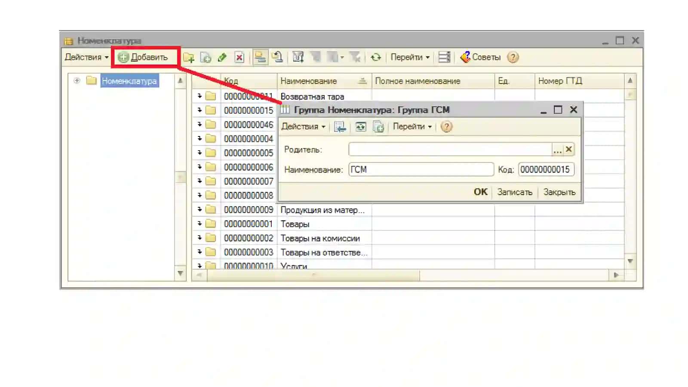The height and width of the screenshot is (387, 688).
Task: Sort by Код column header
Action: (249, 81)
